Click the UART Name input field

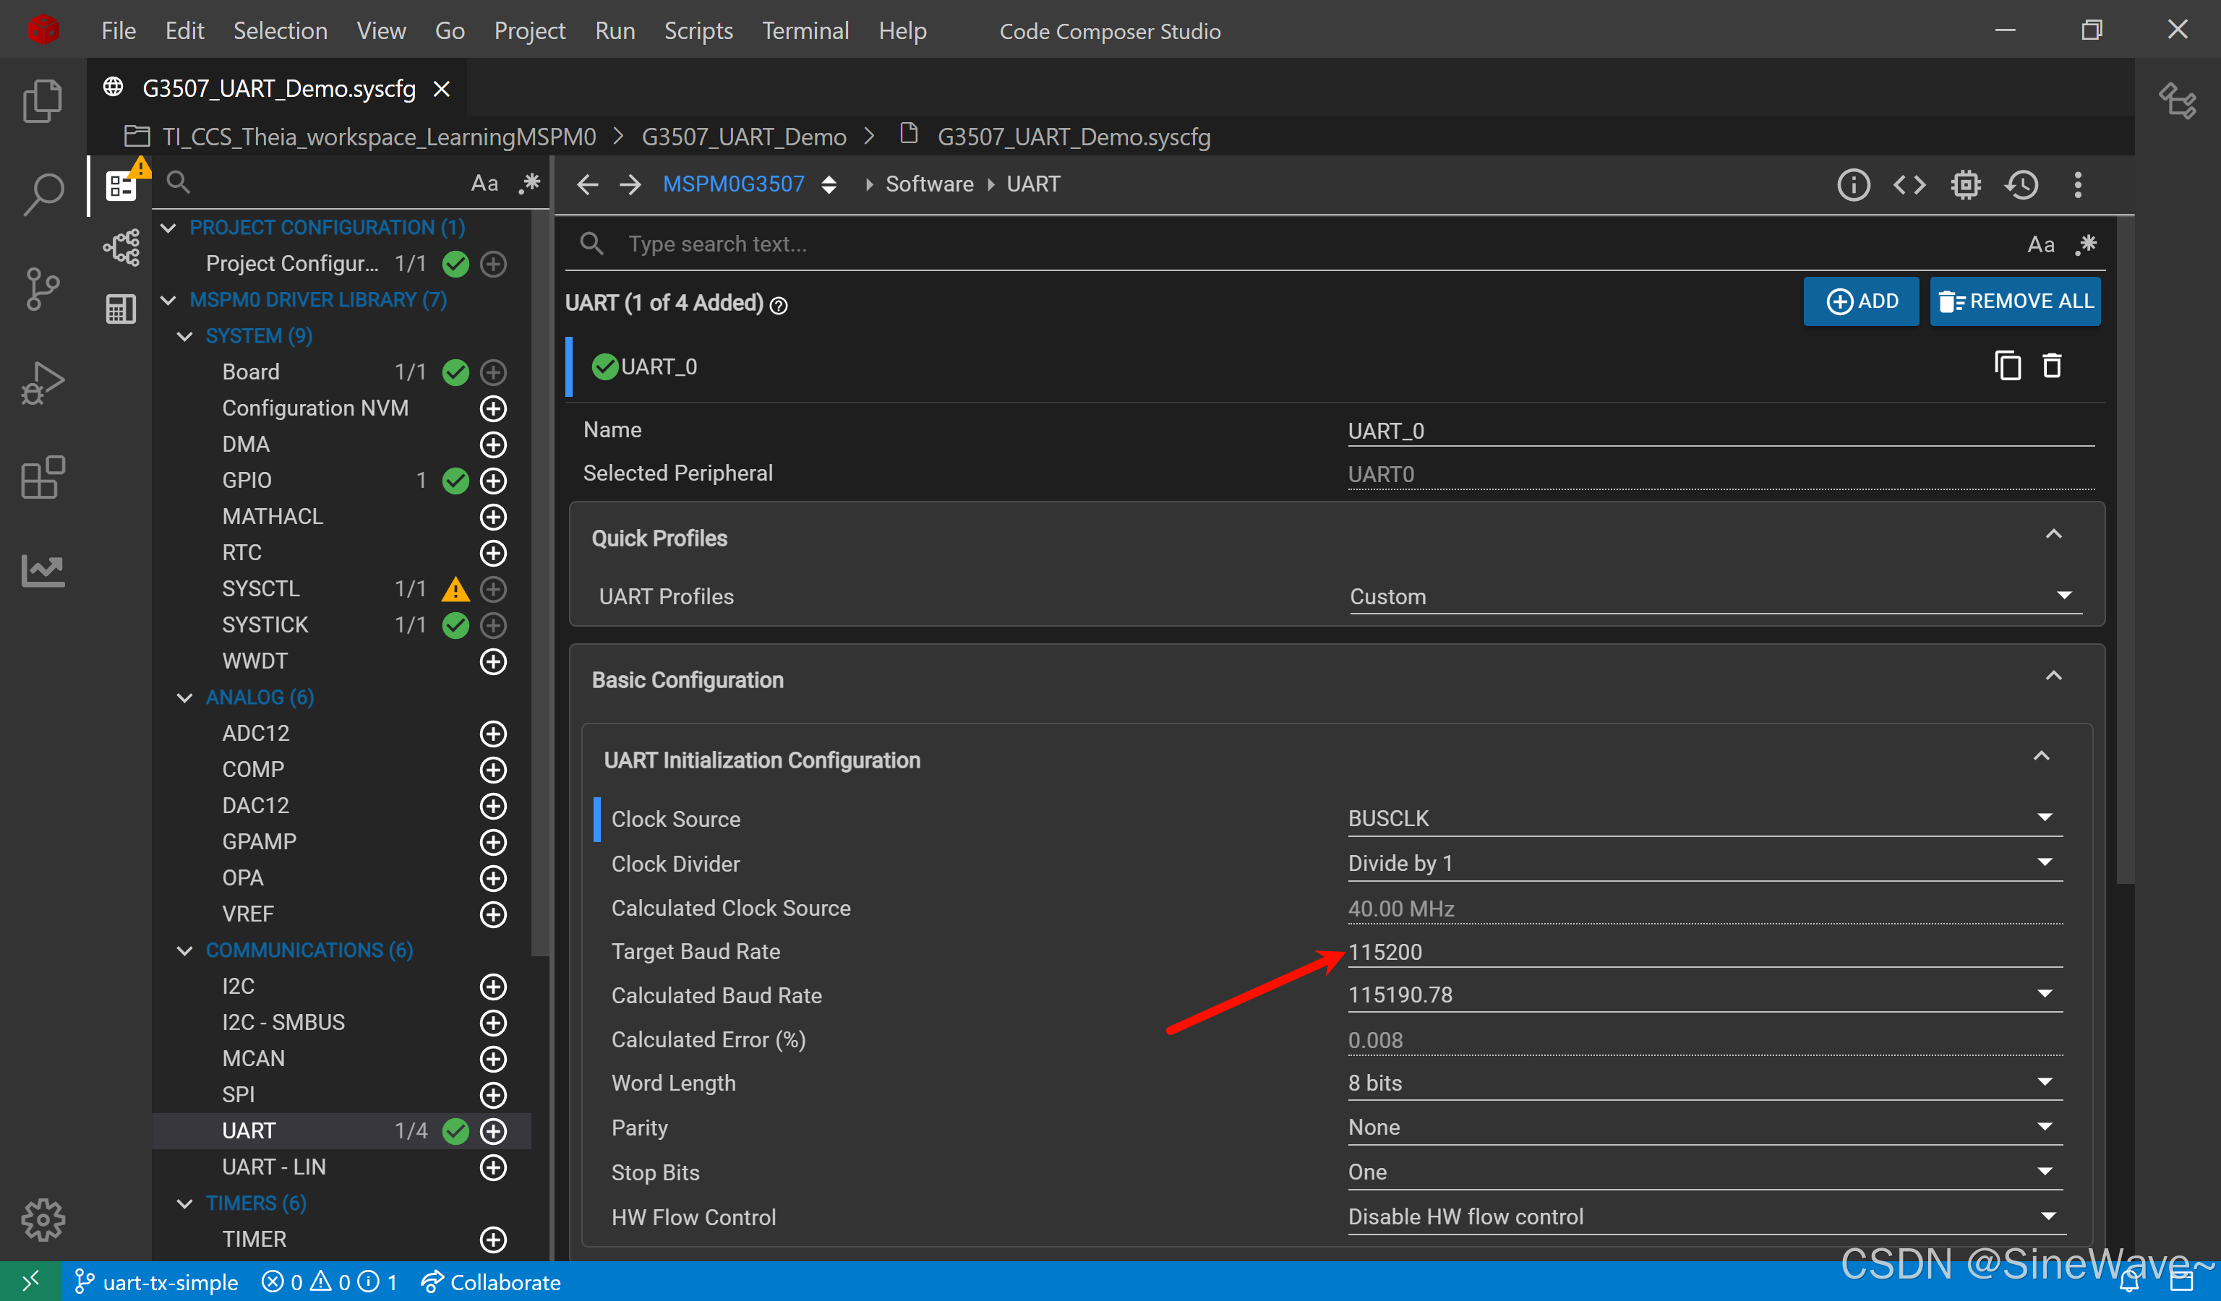[1721, 431]
